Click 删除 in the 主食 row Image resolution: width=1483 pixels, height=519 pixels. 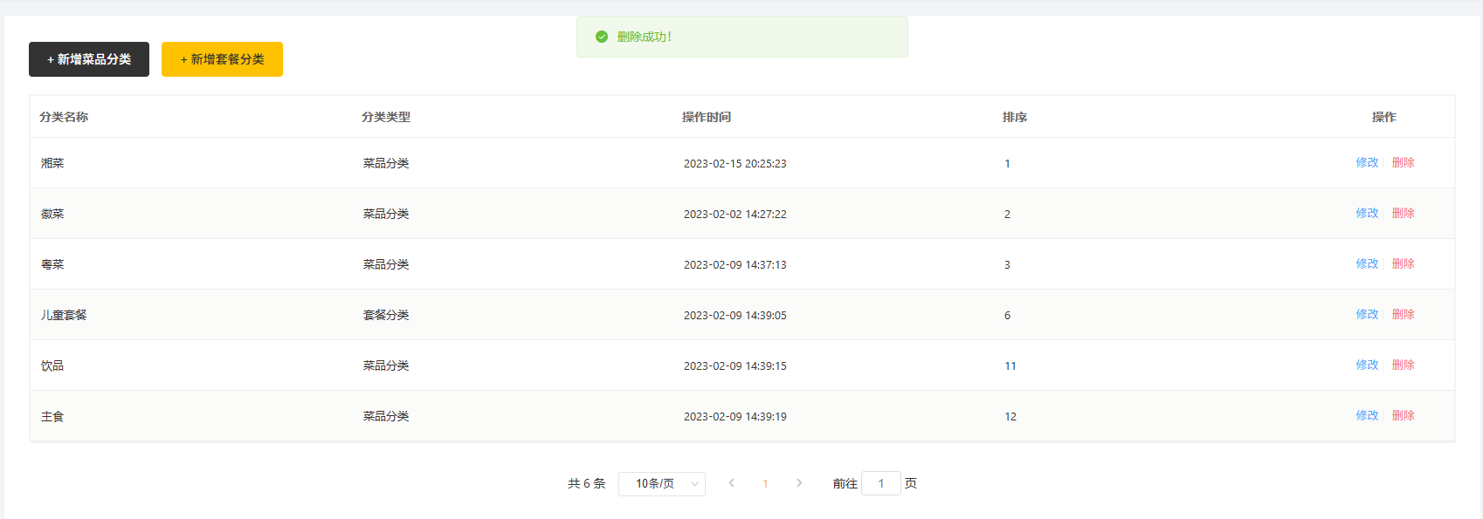tap(1403, 415)
